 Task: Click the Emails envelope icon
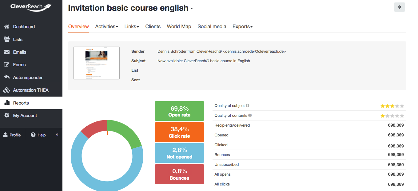pos(7,52)
